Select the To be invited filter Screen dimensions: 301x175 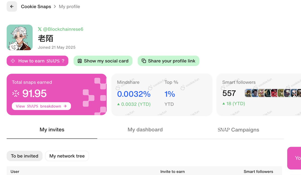[25, 156]
